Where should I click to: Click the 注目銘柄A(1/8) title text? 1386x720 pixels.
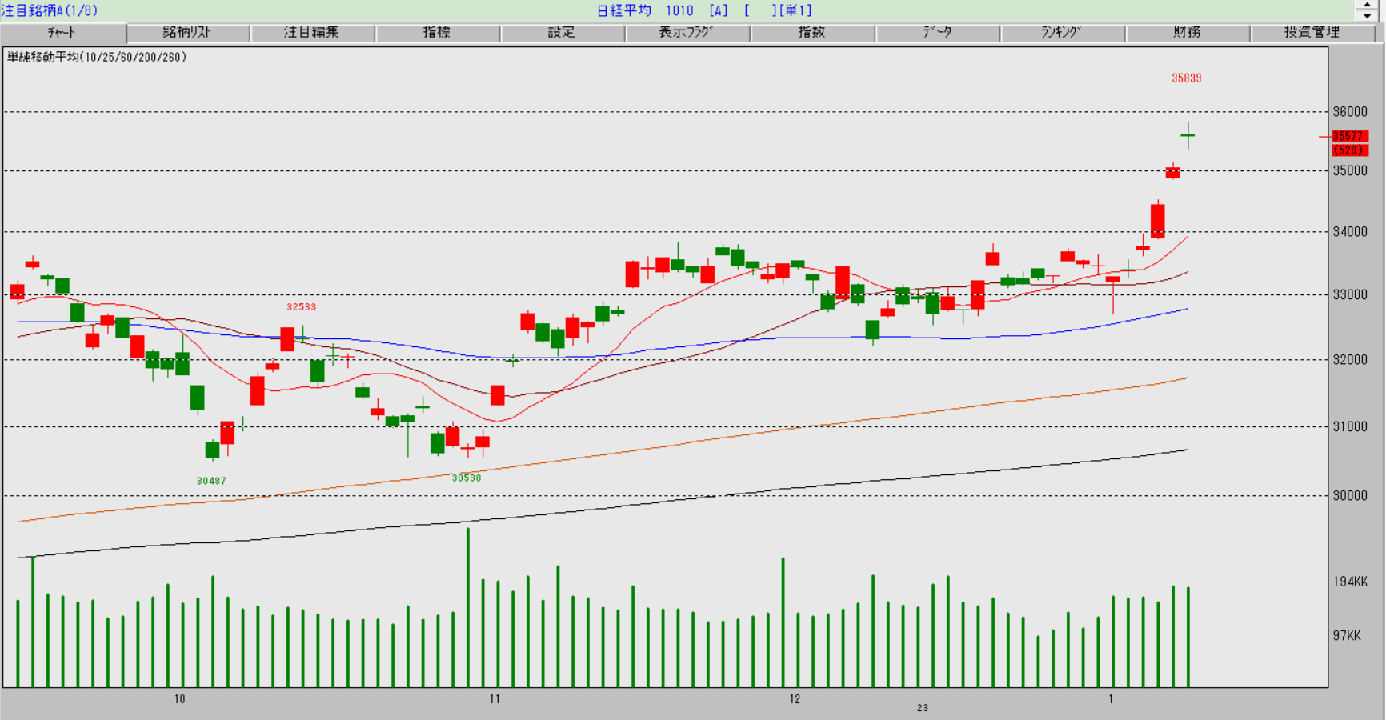tap(50, 10)
